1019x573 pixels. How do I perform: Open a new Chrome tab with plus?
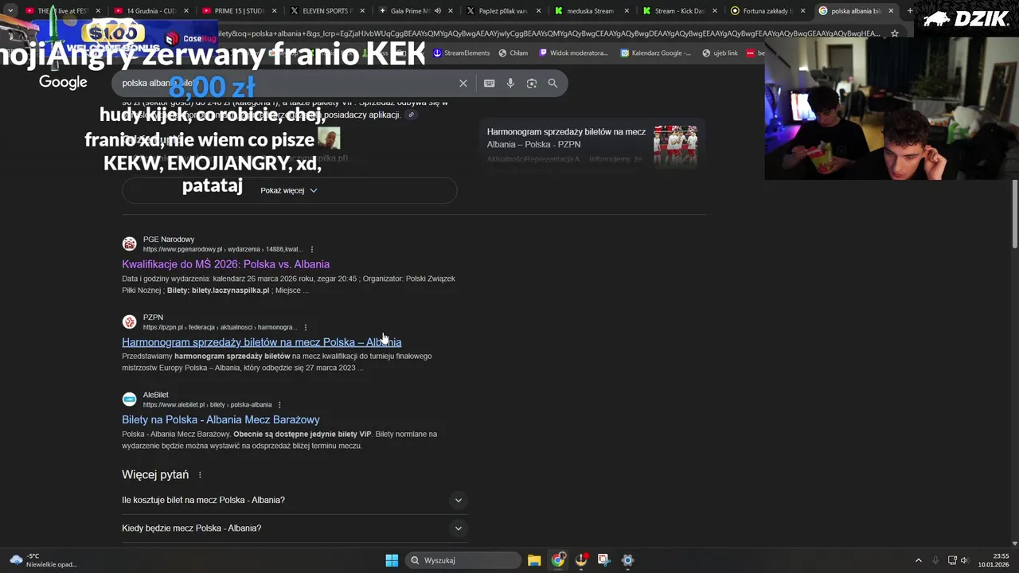click(910, 11)
